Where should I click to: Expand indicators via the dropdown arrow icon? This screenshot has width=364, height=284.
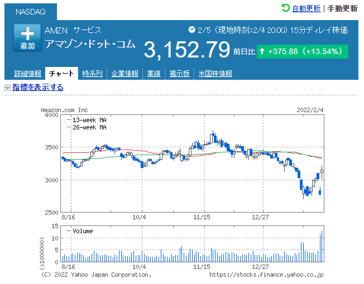[x=7, y=88]
